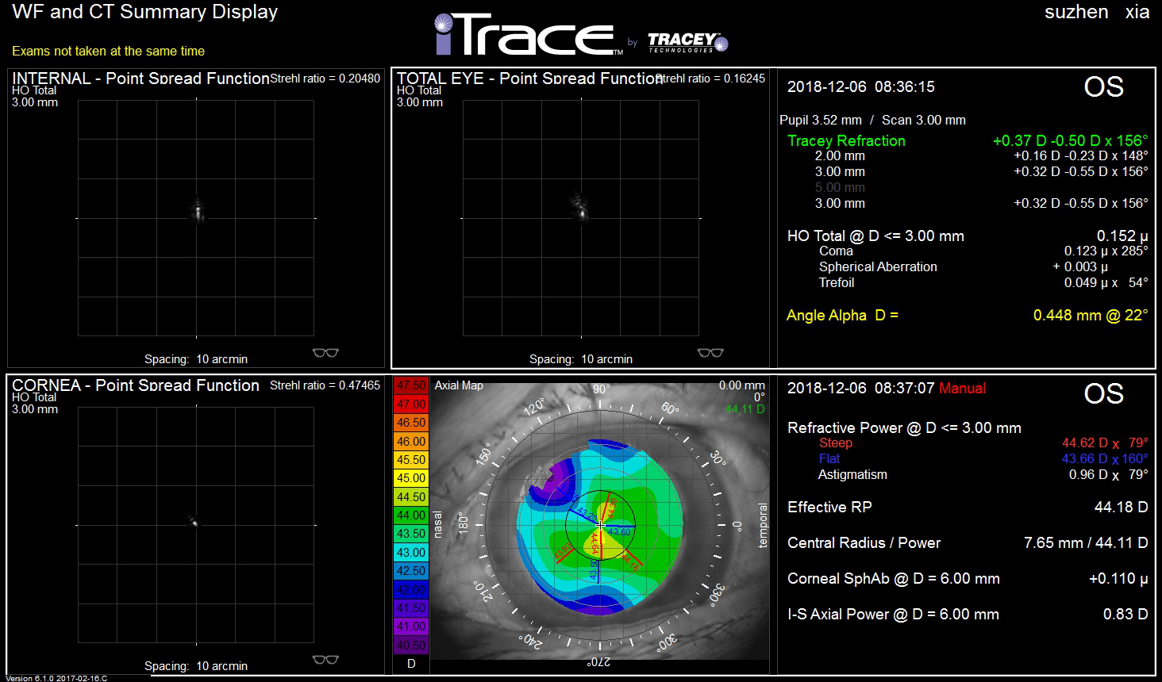Screen dimensions: 1162x682
Task: Click the Pupil 3.52 mm / Scan 3.00 mm text
Action: point(872,120)
